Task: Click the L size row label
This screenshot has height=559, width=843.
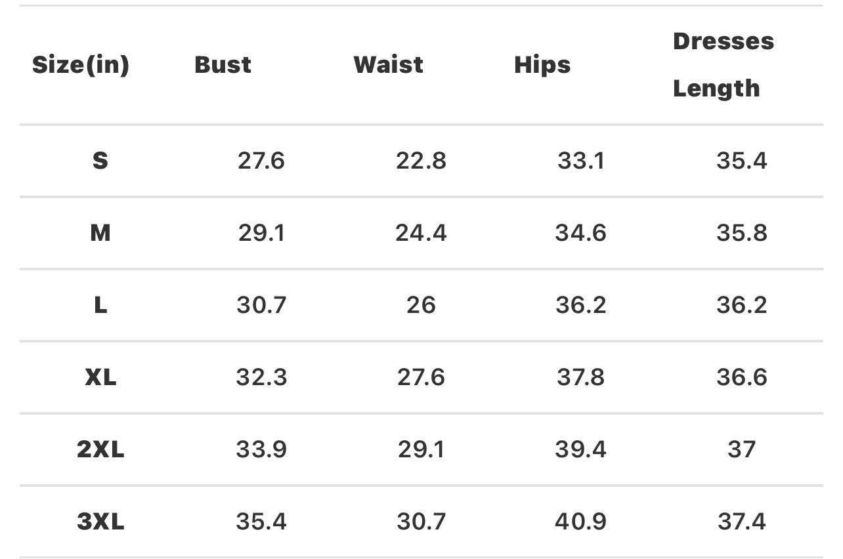Action: (x=100, y=305)
